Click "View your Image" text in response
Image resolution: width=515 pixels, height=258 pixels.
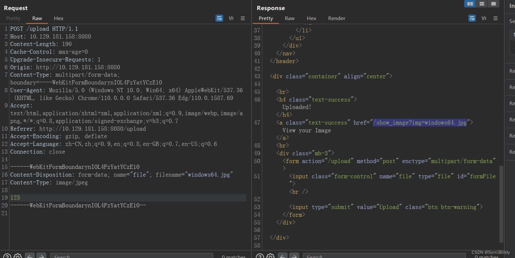coord(307,130)
